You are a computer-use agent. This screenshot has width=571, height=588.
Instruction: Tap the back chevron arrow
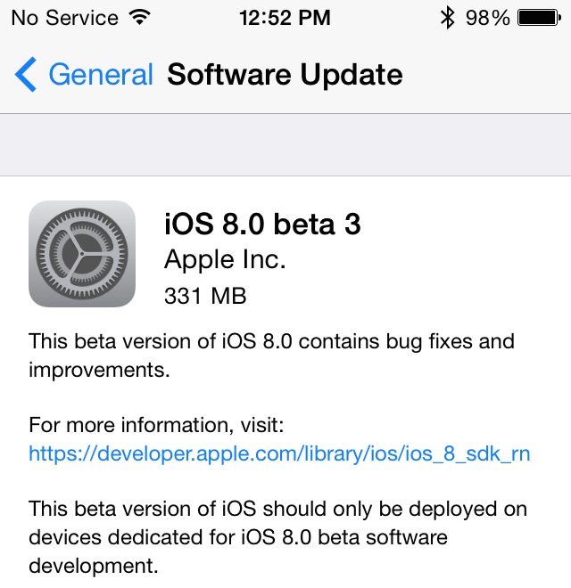click(x=26, y=75)
